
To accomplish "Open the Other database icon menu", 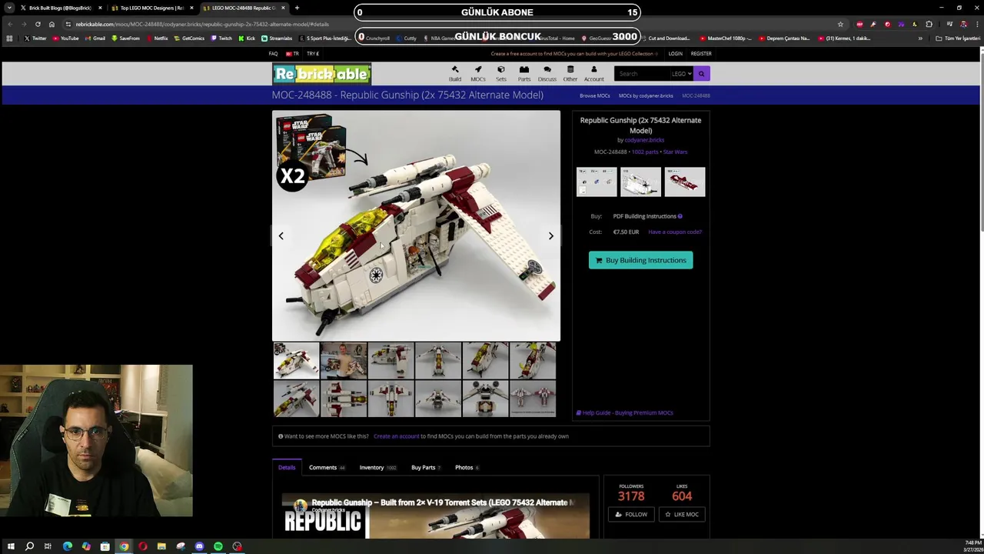I will pos(570,73).
